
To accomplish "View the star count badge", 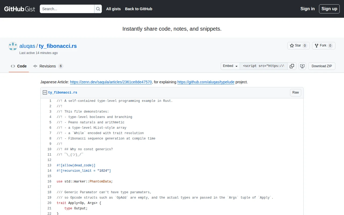I will [x=305, y=46].
